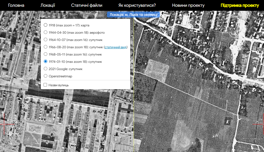Open the Головна page

pos(16,5)
